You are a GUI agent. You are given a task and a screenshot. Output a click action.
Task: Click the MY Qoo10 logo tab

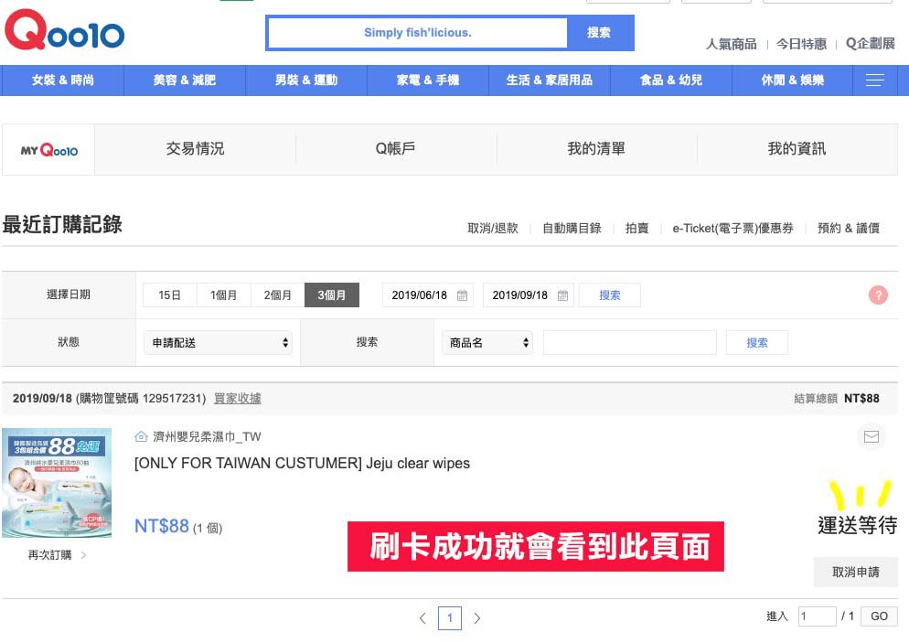tap(48, 150)
